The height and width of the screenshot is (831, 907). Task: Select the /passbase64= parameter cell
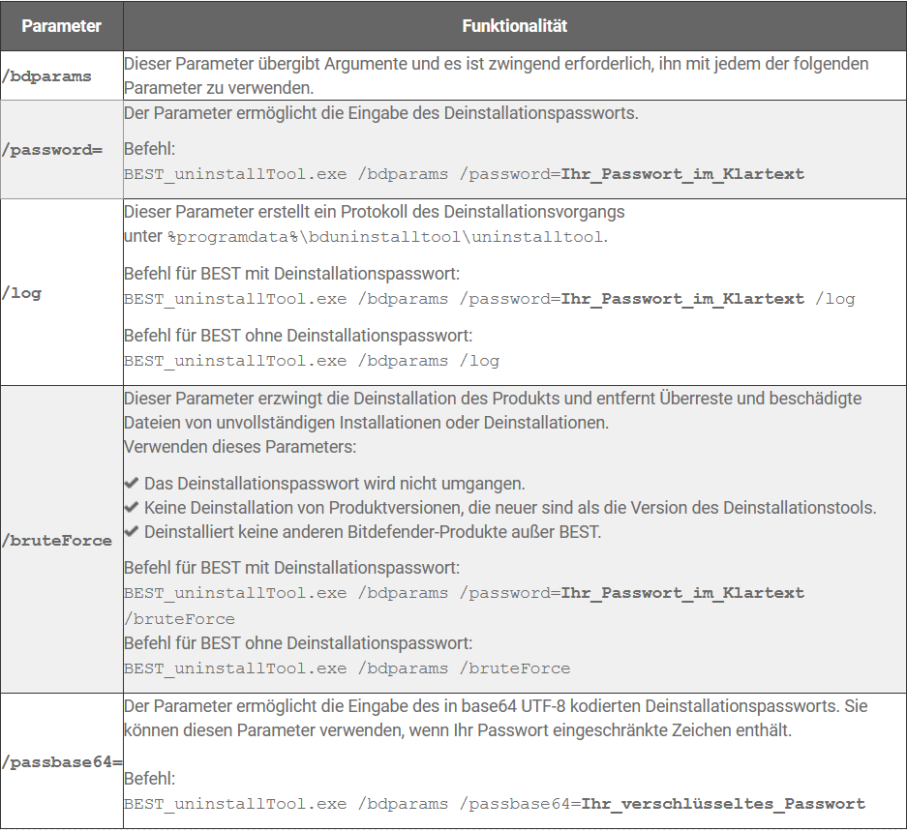pos(61,761)
